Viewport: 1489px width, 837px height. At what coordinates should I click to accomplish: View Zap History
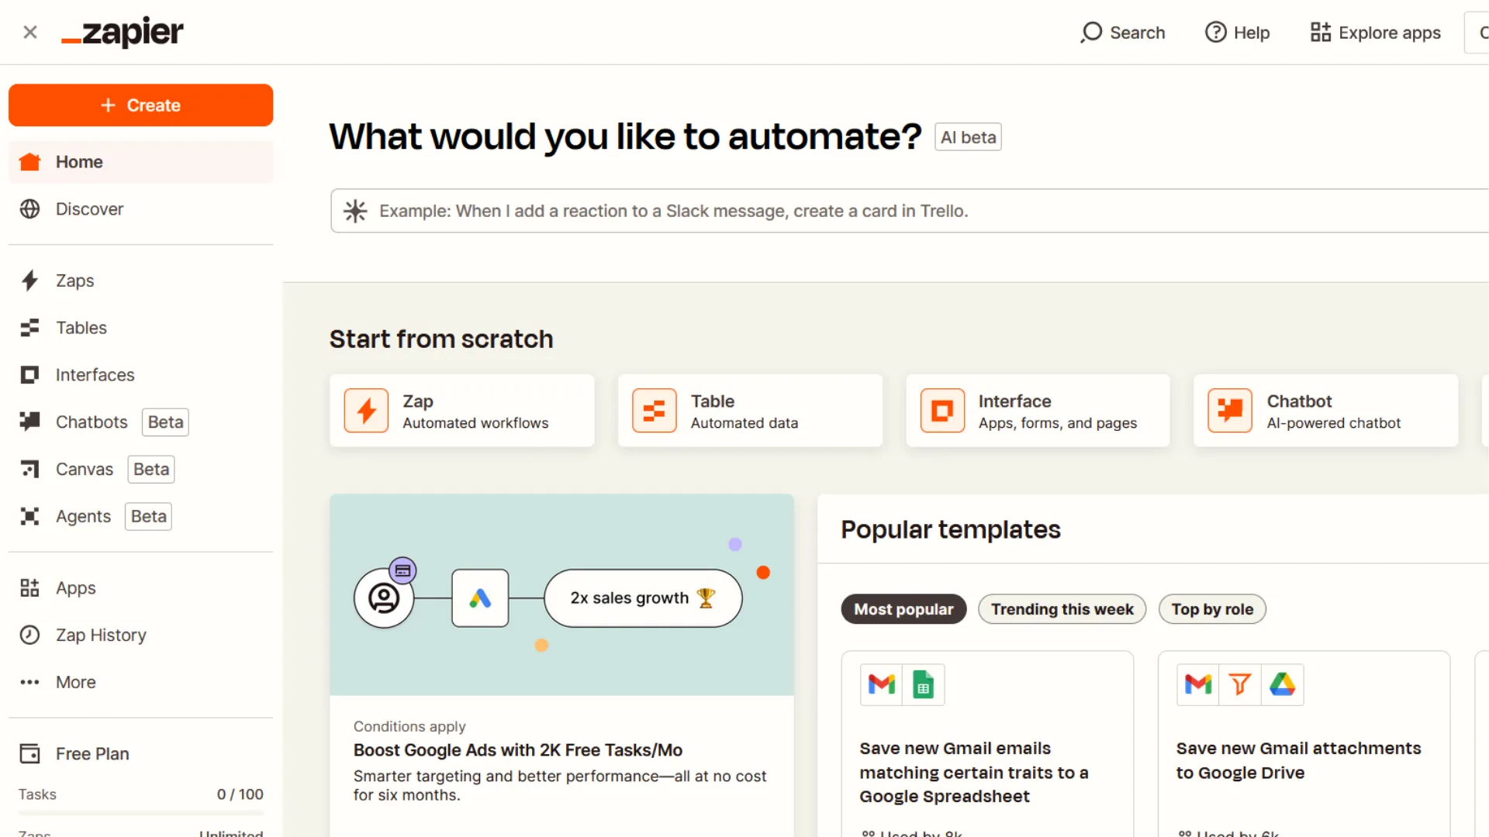pyautogui.click(x=101, y=635)
